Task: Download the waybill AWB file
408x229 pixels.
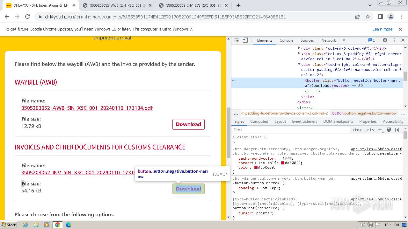Action: [188, 124]
